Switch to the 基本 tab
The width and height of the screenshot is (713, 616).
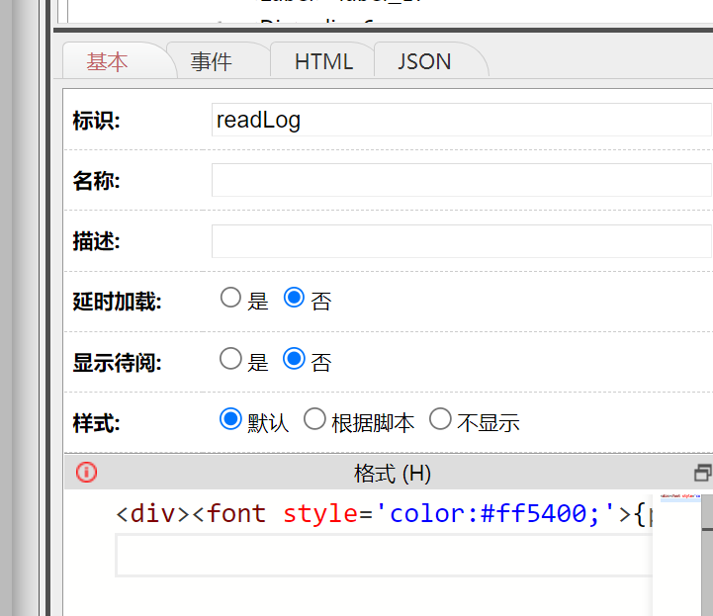[108, 62]
